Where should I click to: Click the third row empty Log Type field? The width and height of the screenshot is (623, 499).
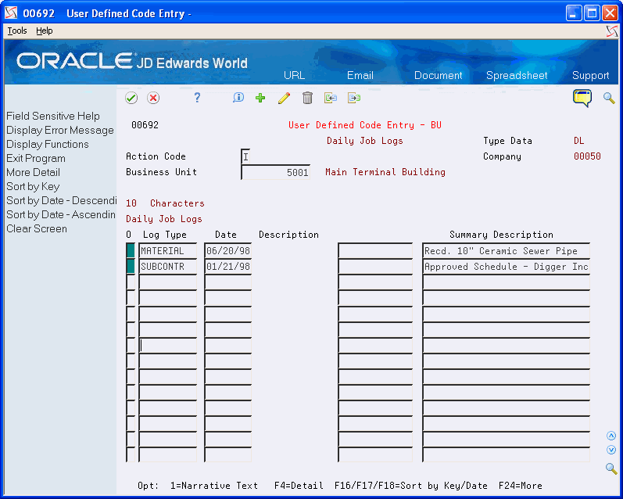pos(167,282)
